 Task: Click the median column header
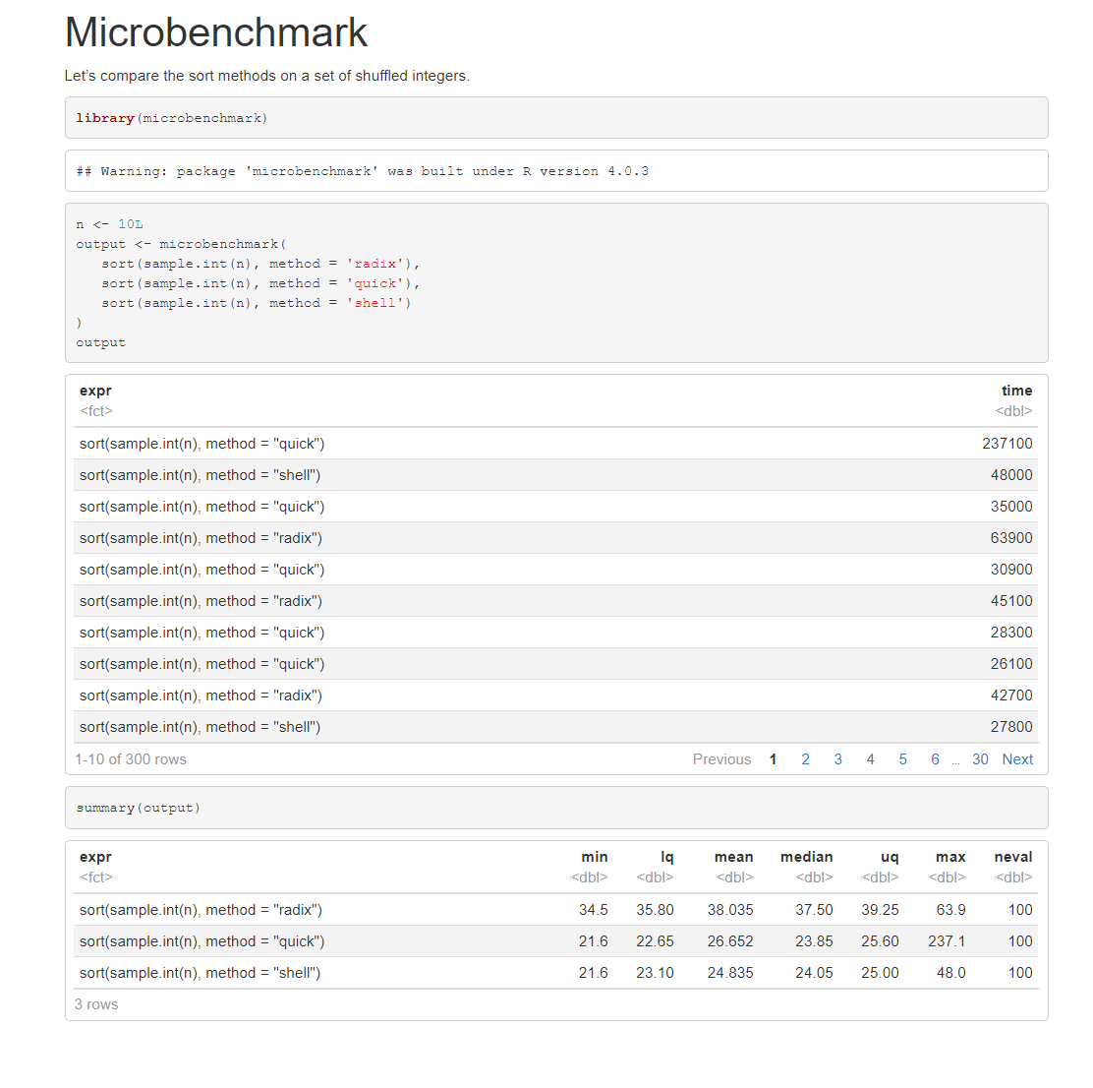[x=807, y=857]
